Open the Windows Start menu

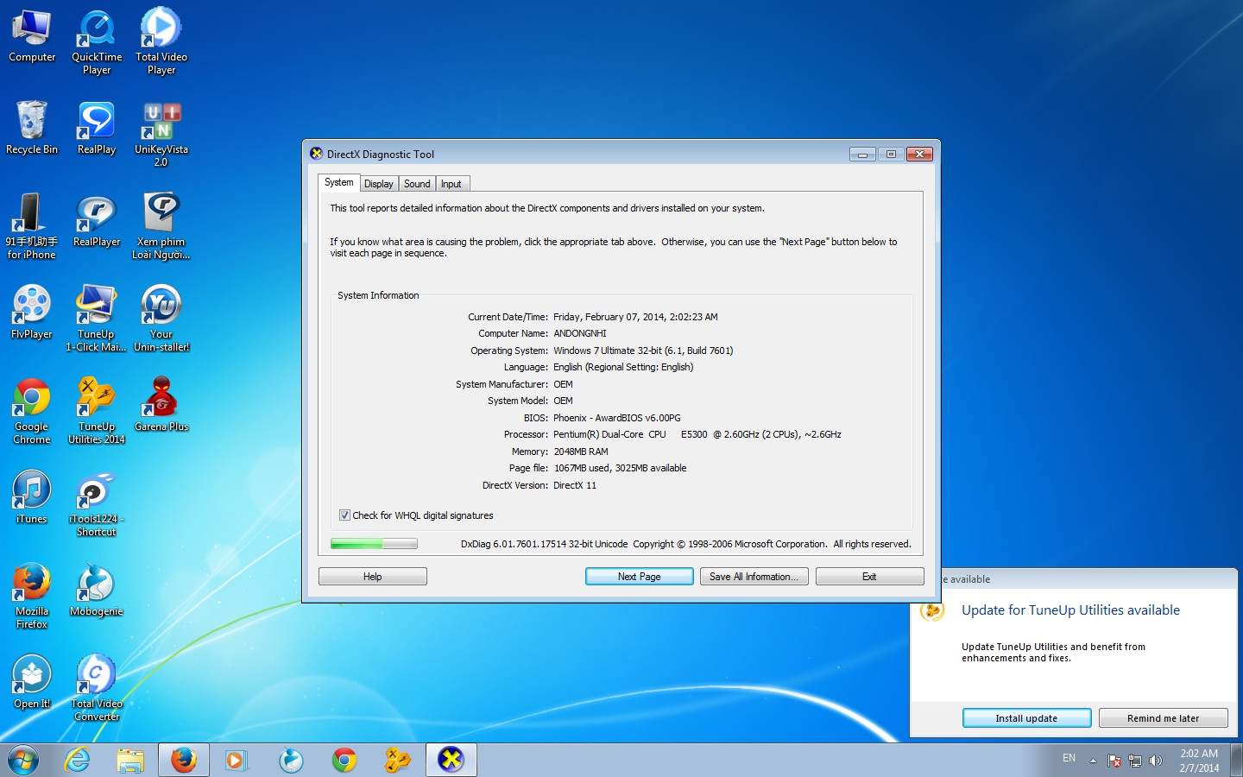point(23,760)
